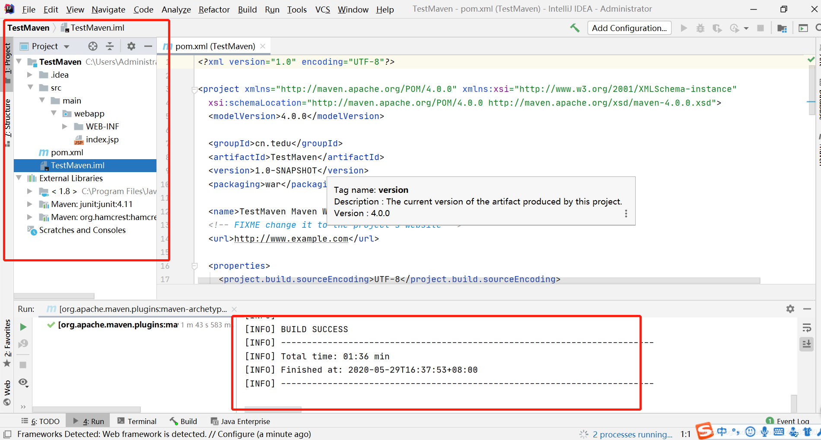Toggle scroll to end in Run console
The height and width of the screenshot is (440, 821).
point(807,344)
